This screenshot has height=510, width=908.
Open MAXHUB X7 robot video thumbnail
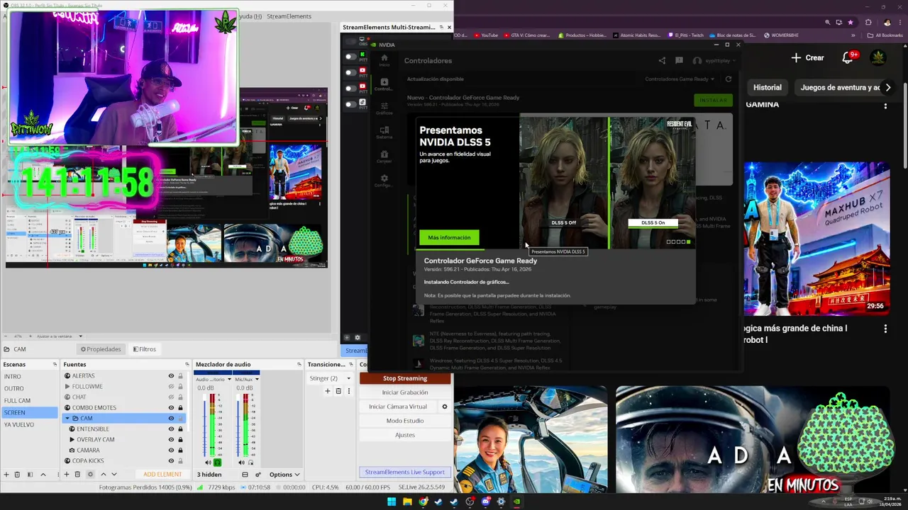(x=816, y=238)
